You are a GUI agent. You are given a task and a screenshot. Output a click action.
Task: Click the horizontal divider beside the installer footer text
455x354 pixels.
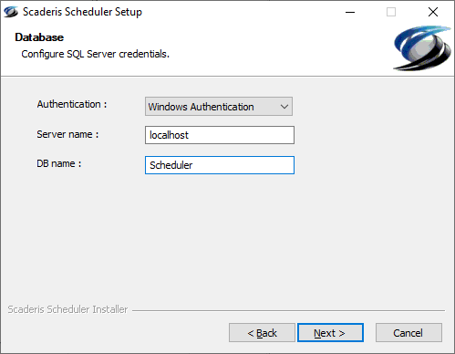click(x=289, y=310)
